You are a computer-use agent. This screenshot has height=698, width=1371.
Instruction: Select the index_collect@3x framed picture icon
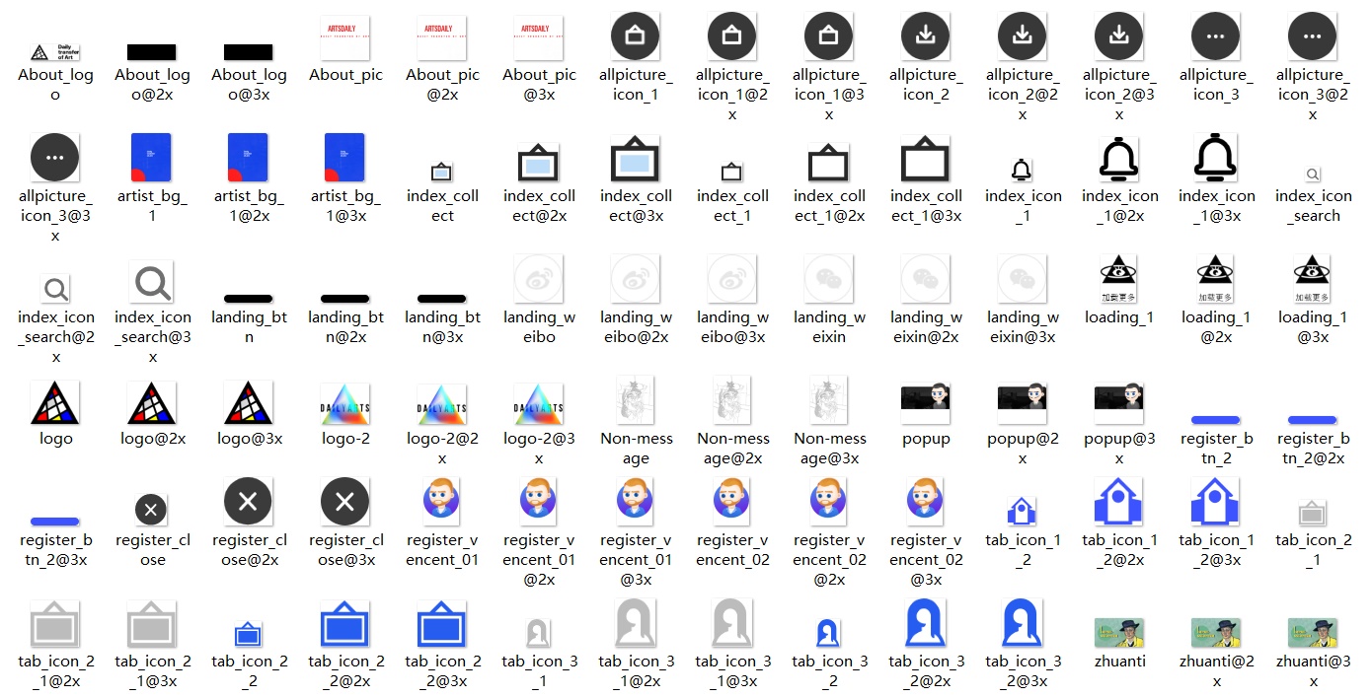point(635,159)
